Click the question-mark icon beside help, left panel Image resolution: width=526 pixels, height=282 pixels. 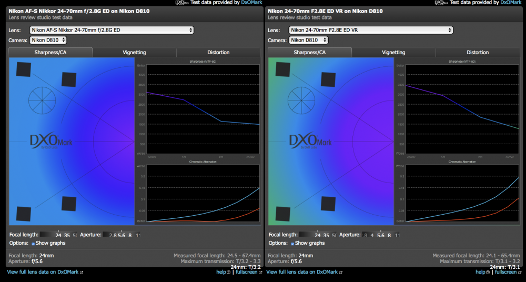(229, 272)
